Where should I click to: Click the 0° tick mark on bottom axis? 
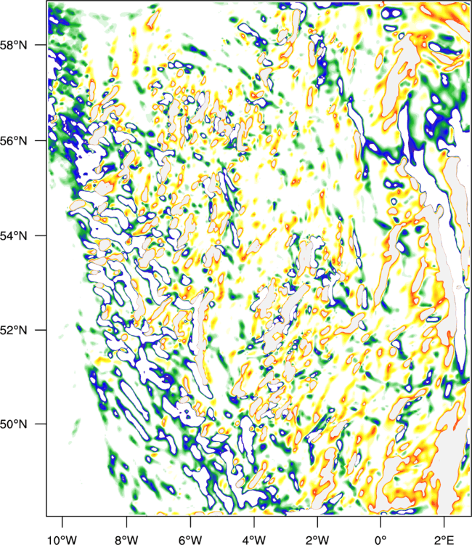click(x=381, y=522)
